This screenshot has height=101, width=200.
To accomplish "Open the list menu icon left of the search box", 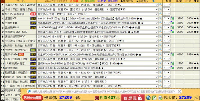I will pyautogui.click(x=24, y=91).
